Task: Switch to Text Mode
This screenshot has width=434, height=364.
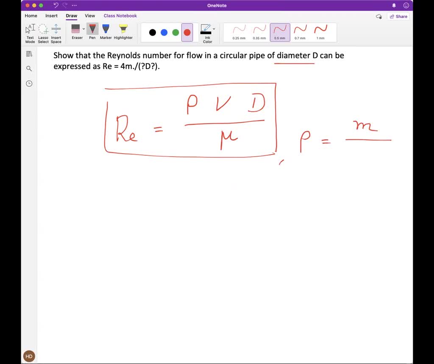Action: click(x=30, y=33)
